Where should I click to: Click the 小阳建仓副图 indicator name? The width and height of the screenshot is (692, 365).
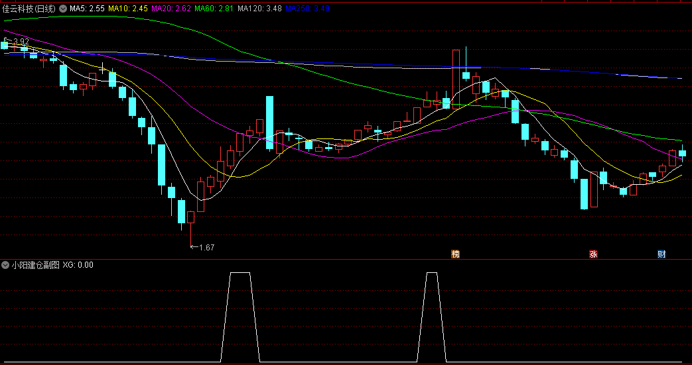(35, 265)
